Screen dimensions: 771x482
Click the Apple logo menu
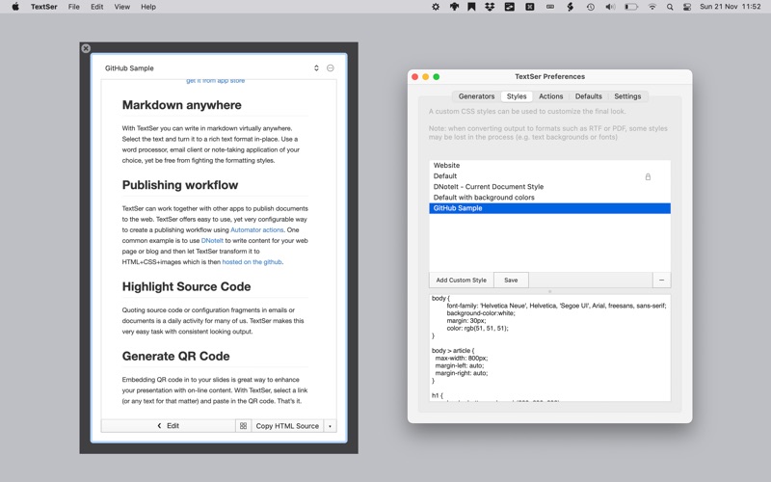pyautogui.click(x=15, y=7)
